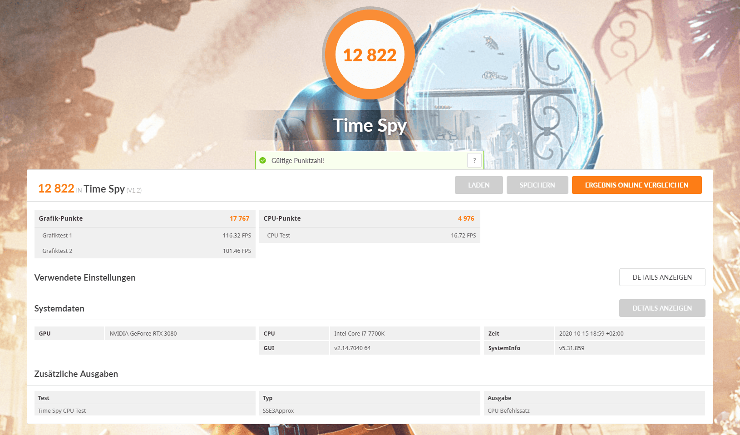This screenshot has width=740, height=435.
Task: Click the orange 12 822 score circle
Action: tap(370, 54)
